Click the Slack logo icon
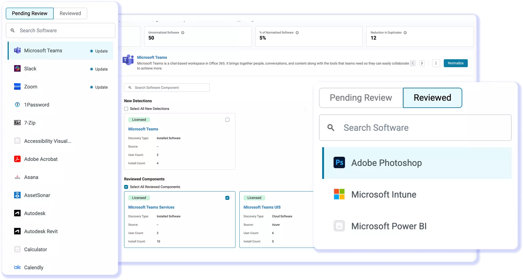Image resolution: width=523 pixels, height=280 pixels. point(17,69)
